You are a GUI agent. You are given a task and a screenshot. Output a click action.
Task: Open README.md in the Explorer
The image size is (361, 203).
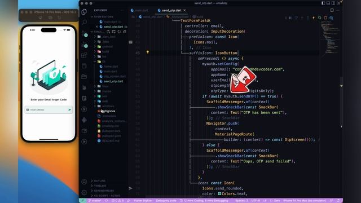tap(111, 141)
